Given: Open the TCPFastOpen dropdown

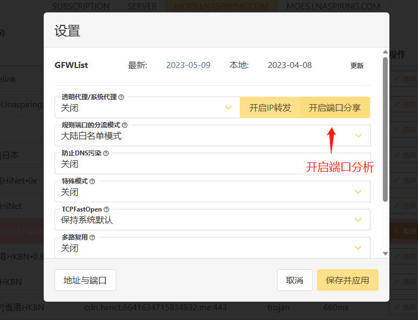Looking at the screenshot, I should click(212, 220).
